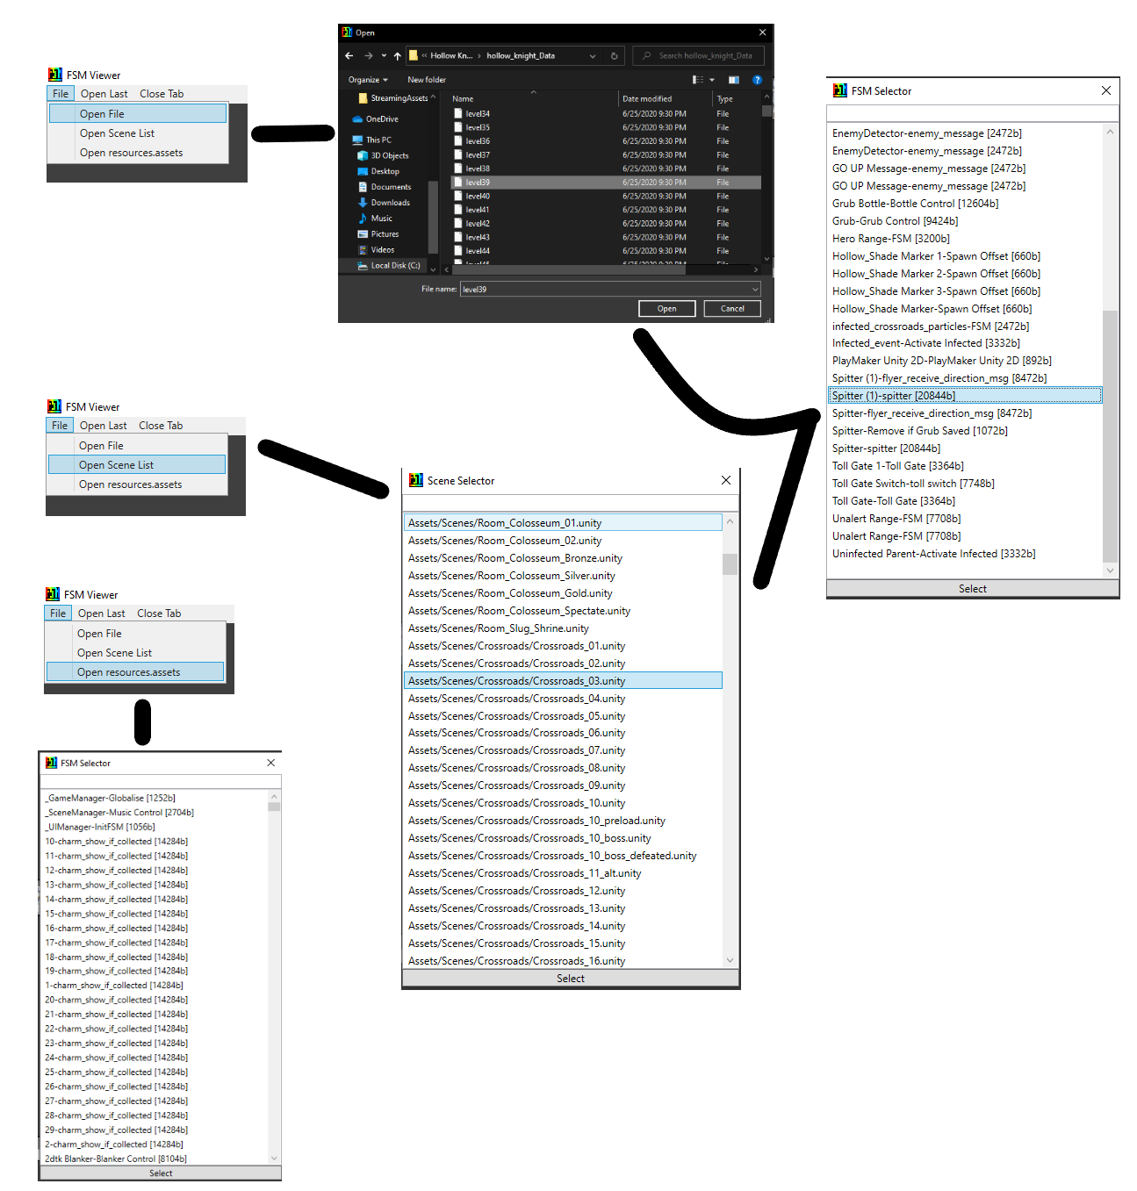This screenshot has width=1137, height=1191.
Task: Open the recent locations dropdown arrow
Action: pos(384,55)
